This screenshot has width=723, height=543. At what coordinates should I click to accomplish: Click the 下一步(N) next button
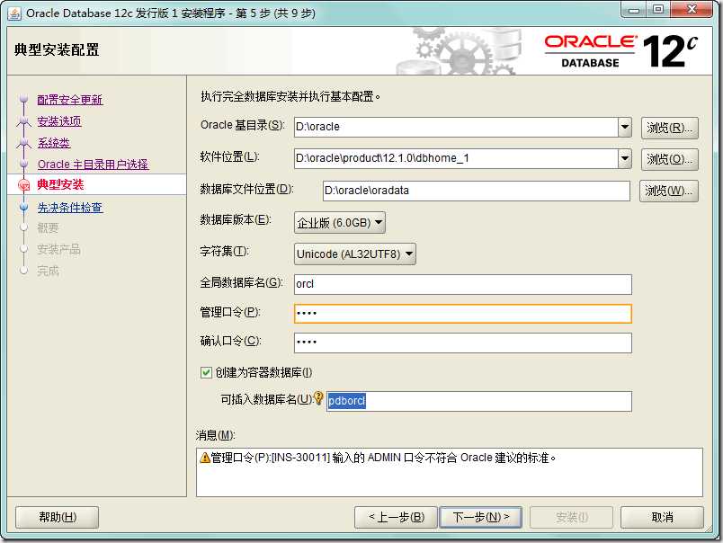click(480, 517)
